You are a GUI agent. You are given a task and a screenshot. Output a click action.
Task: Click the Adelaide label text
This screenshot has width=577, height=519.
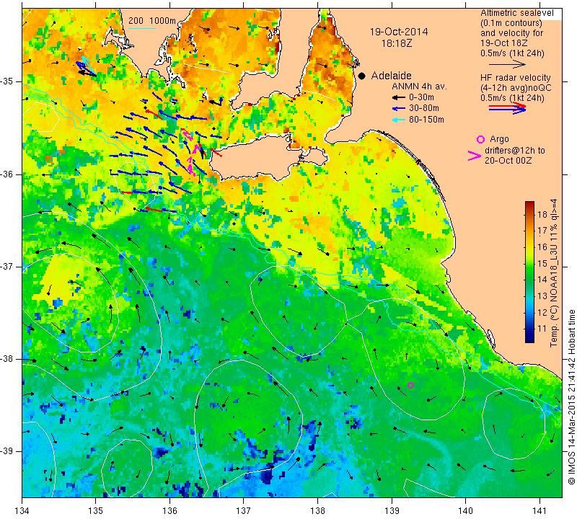(x=391, y=76)
